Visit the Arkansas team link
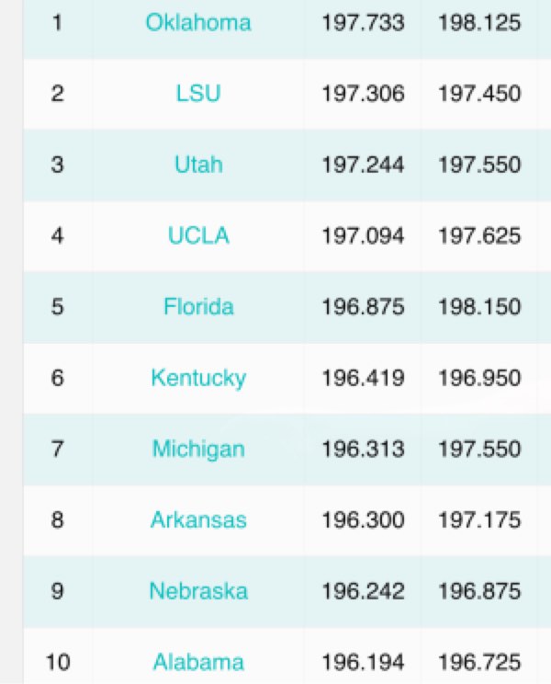Screen dimensions: 551x684 [x=198, y=519]
